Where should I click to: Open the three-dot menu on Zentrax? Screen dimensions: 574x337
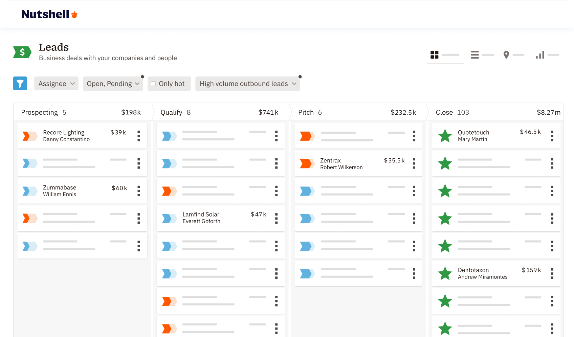tap(414, 163)
